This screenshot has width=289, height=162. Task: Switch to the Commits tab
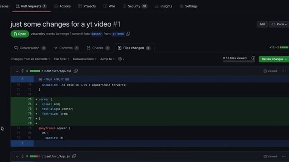point(66,48)
